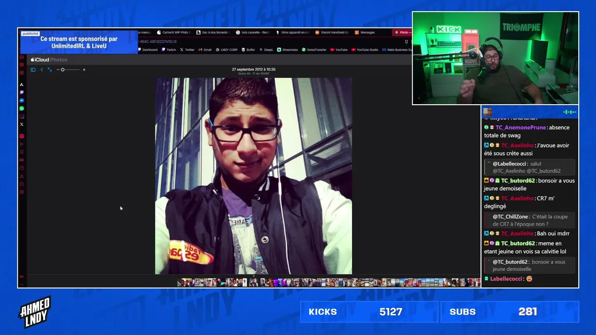Open the YouTube Studio bookmark
This screenshot has width=596, height=335.
(365, 50)
